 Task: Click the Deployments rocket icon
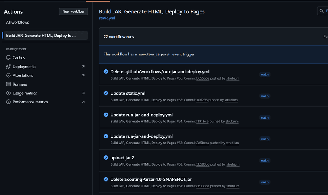[9, 67]
